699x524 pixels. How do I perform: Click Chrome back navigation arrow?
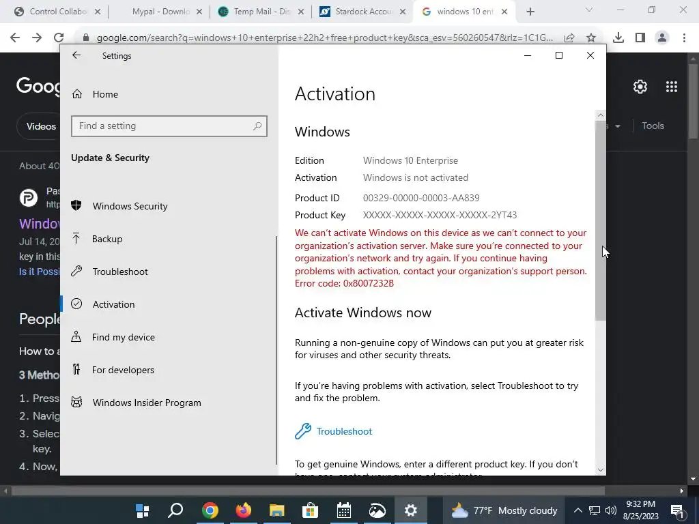[x=15, y=38]
